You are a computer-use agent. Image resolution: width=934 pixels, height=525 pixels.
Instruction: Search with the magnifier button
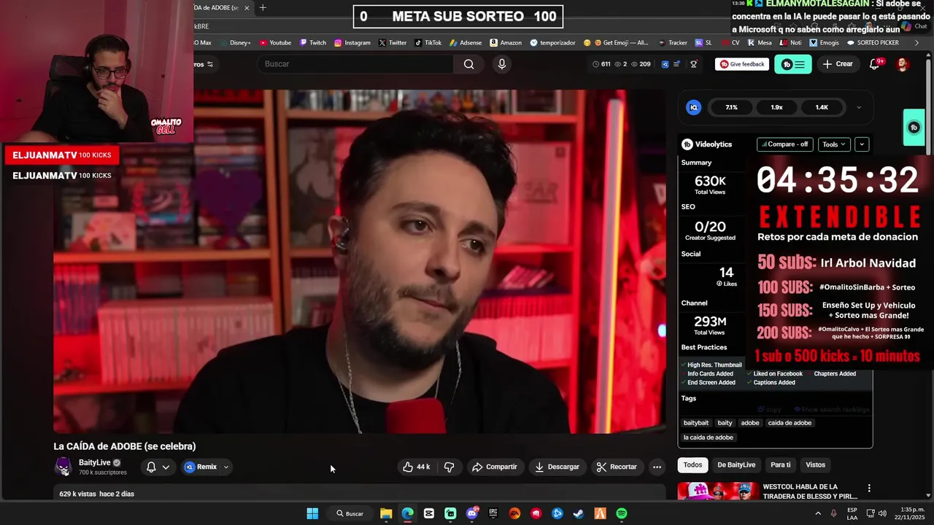click(x=468, y=64)
